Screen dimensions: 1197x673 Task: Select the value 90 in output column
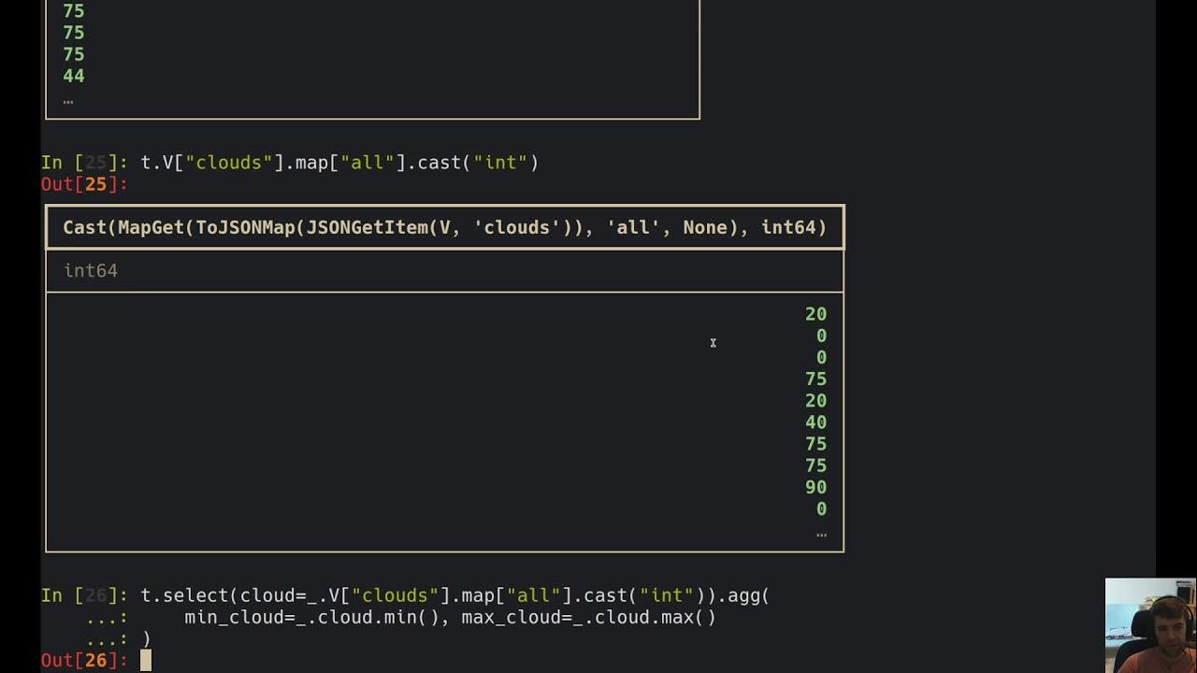tap(815, 487)
